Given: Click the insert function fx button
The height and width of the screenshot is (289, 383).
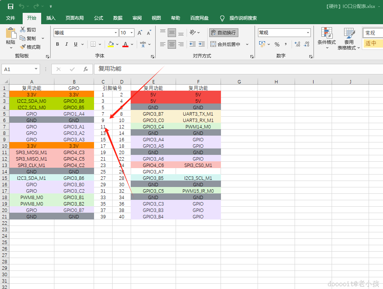Looking at the screenshot, I should [85, 69].
